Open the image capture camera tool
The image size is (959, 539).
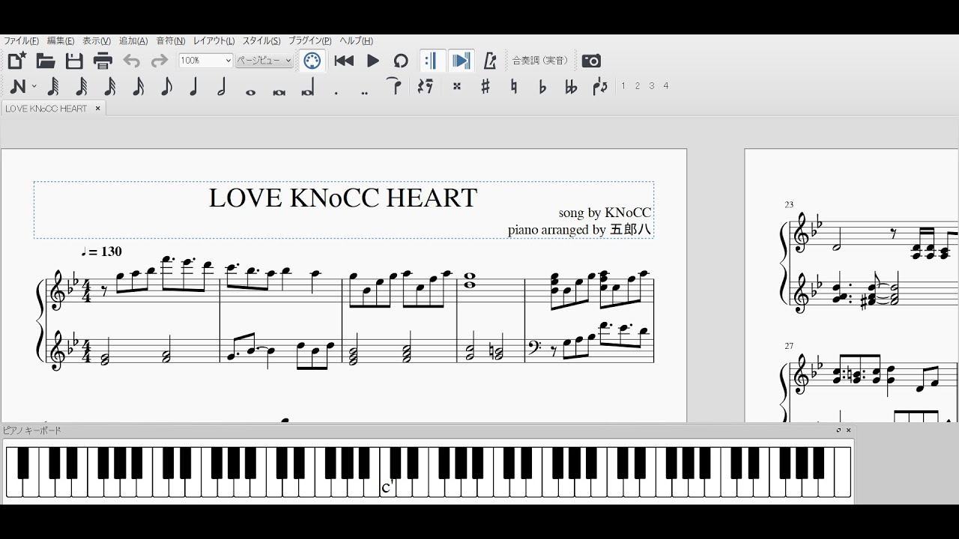[591, 61]
